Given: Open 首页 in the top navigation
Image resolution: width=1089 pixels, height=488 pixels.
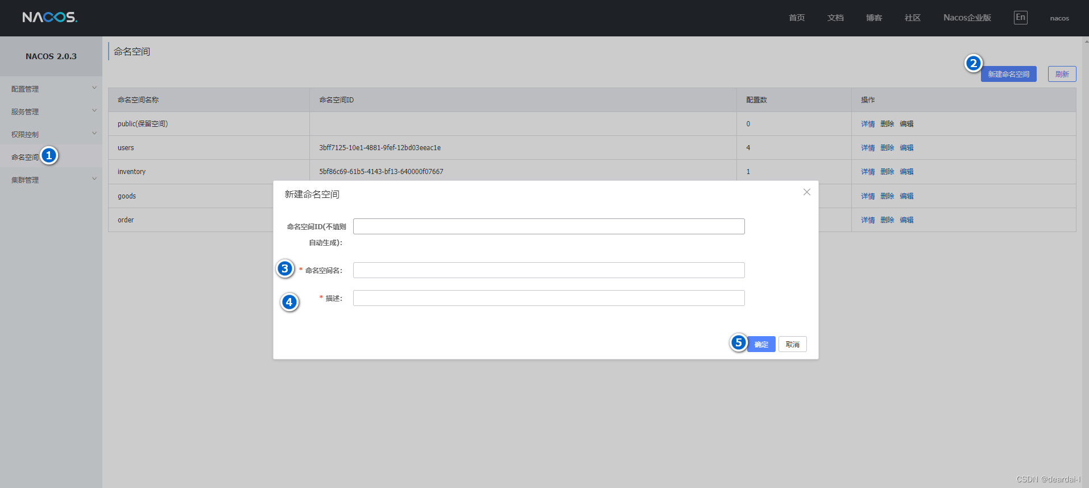Looking at the screenshot, I should (797, 18).
